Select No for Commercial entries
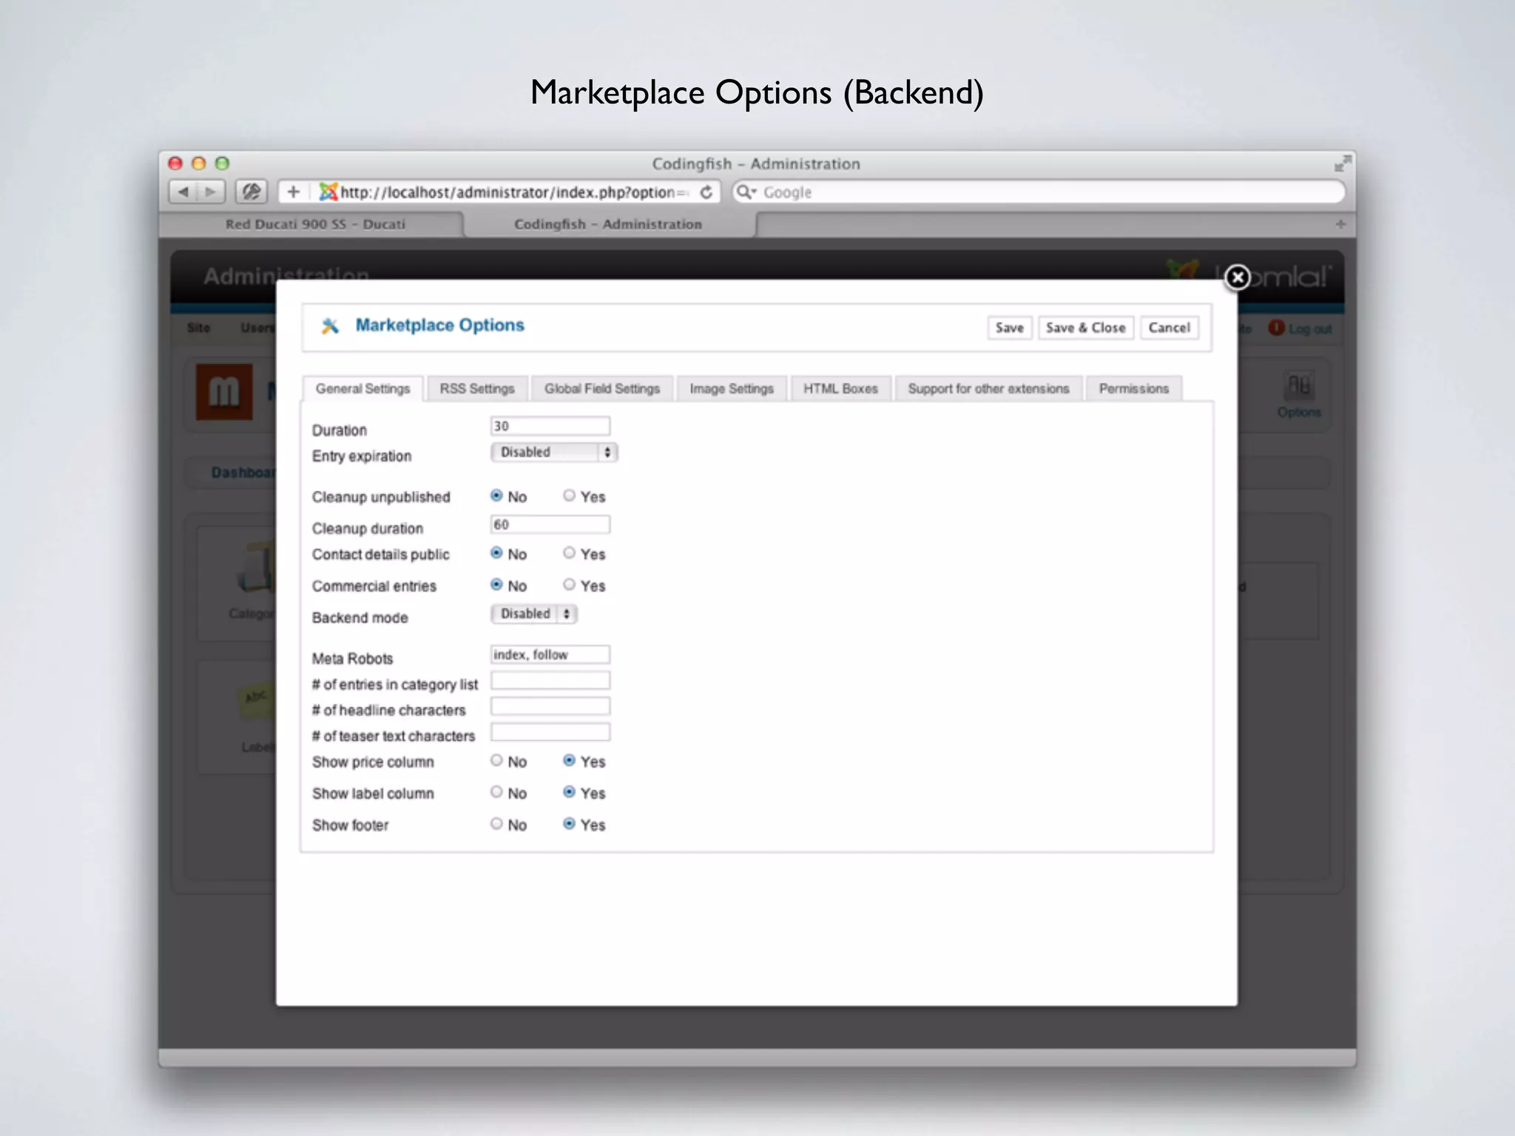This screenshot has width=1515, height=1136. click(x=496, y=585)
